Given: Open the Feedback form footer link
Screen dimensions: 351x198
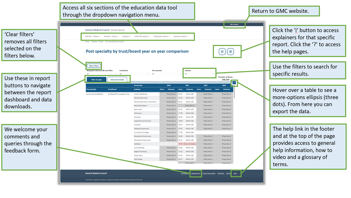Looking at the screenshot, I should [x=196, y=174].
